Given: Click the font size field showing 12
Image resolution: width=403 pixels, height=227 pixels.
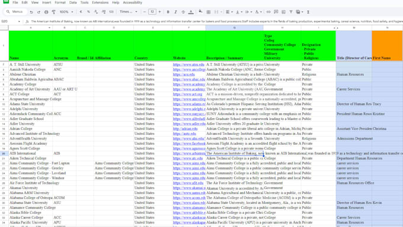Looking at the screenshot, I should point(152,12).
